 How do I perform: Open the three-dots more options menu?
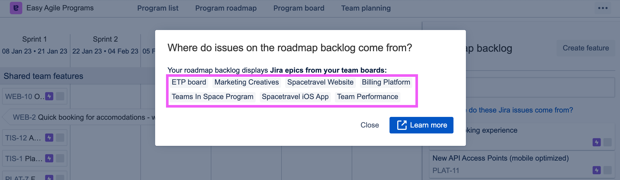coord(603,8)
